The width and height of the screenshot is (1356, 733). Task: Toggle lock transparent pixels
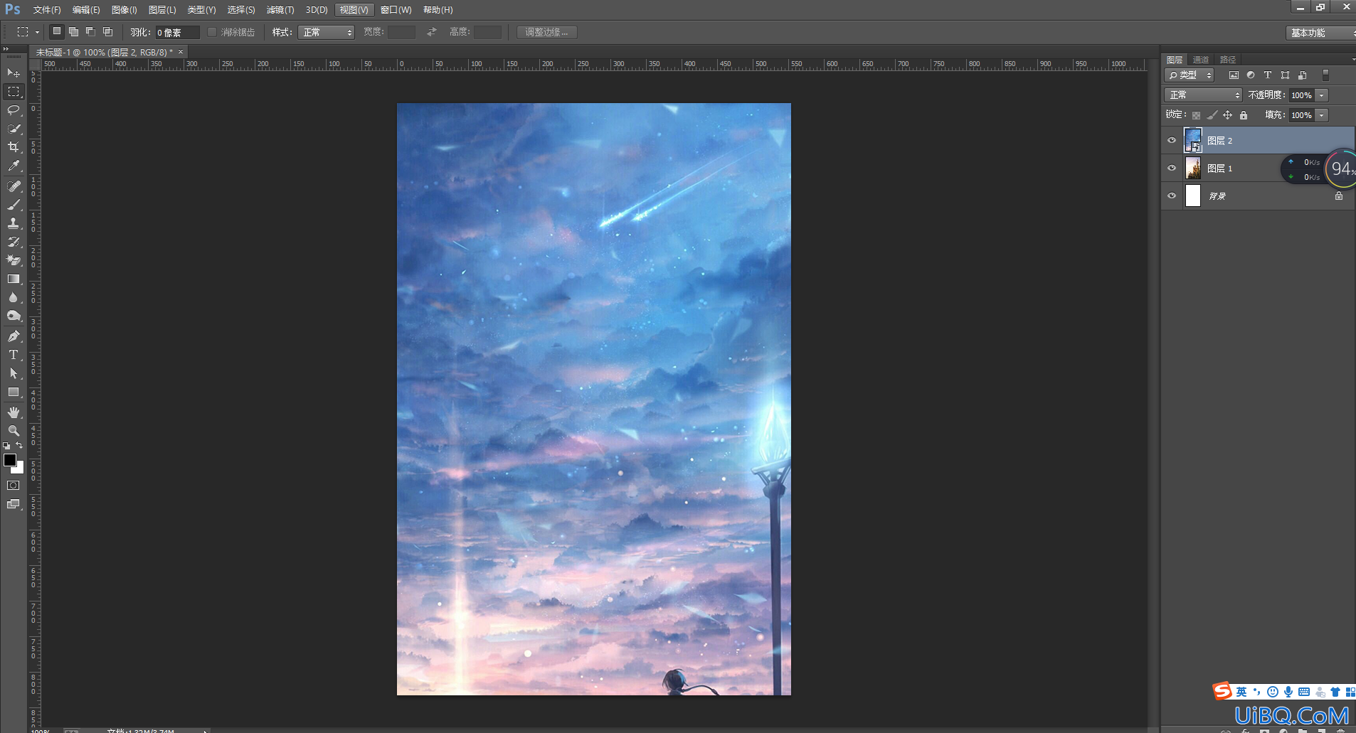[1197, 115]
